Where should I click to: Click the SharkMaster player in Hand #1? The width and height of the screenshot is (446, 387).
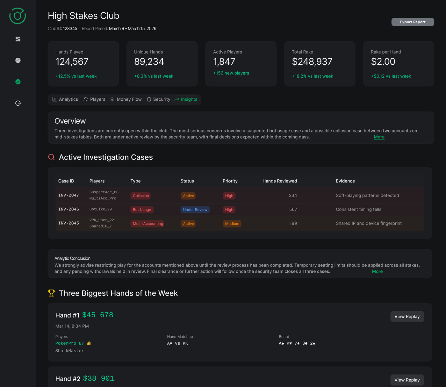tap(69, 351)
